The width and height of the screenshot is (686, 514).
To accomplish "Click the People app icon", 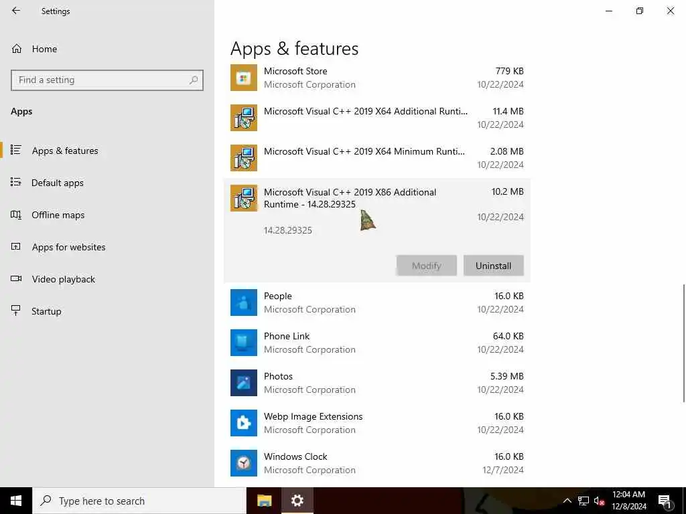I will (x=244, y=303).
